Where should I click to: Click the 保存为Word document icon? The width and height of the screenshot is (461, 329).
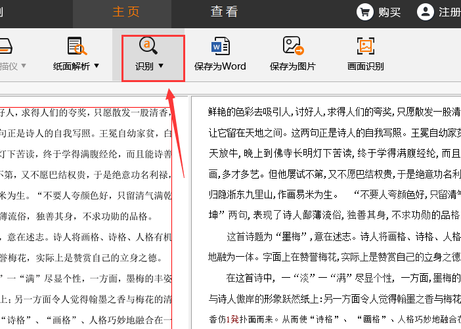point(220,46)
